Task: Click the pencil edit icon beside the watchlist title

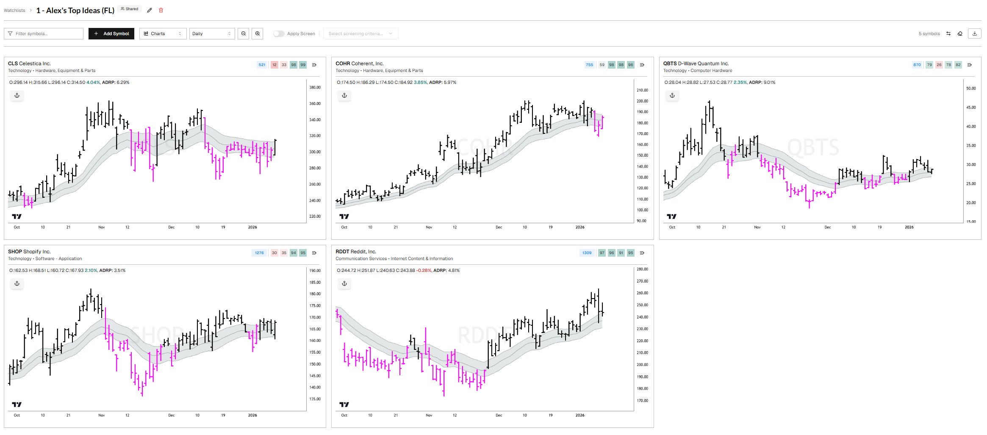Action: click(x=149, y=10)
